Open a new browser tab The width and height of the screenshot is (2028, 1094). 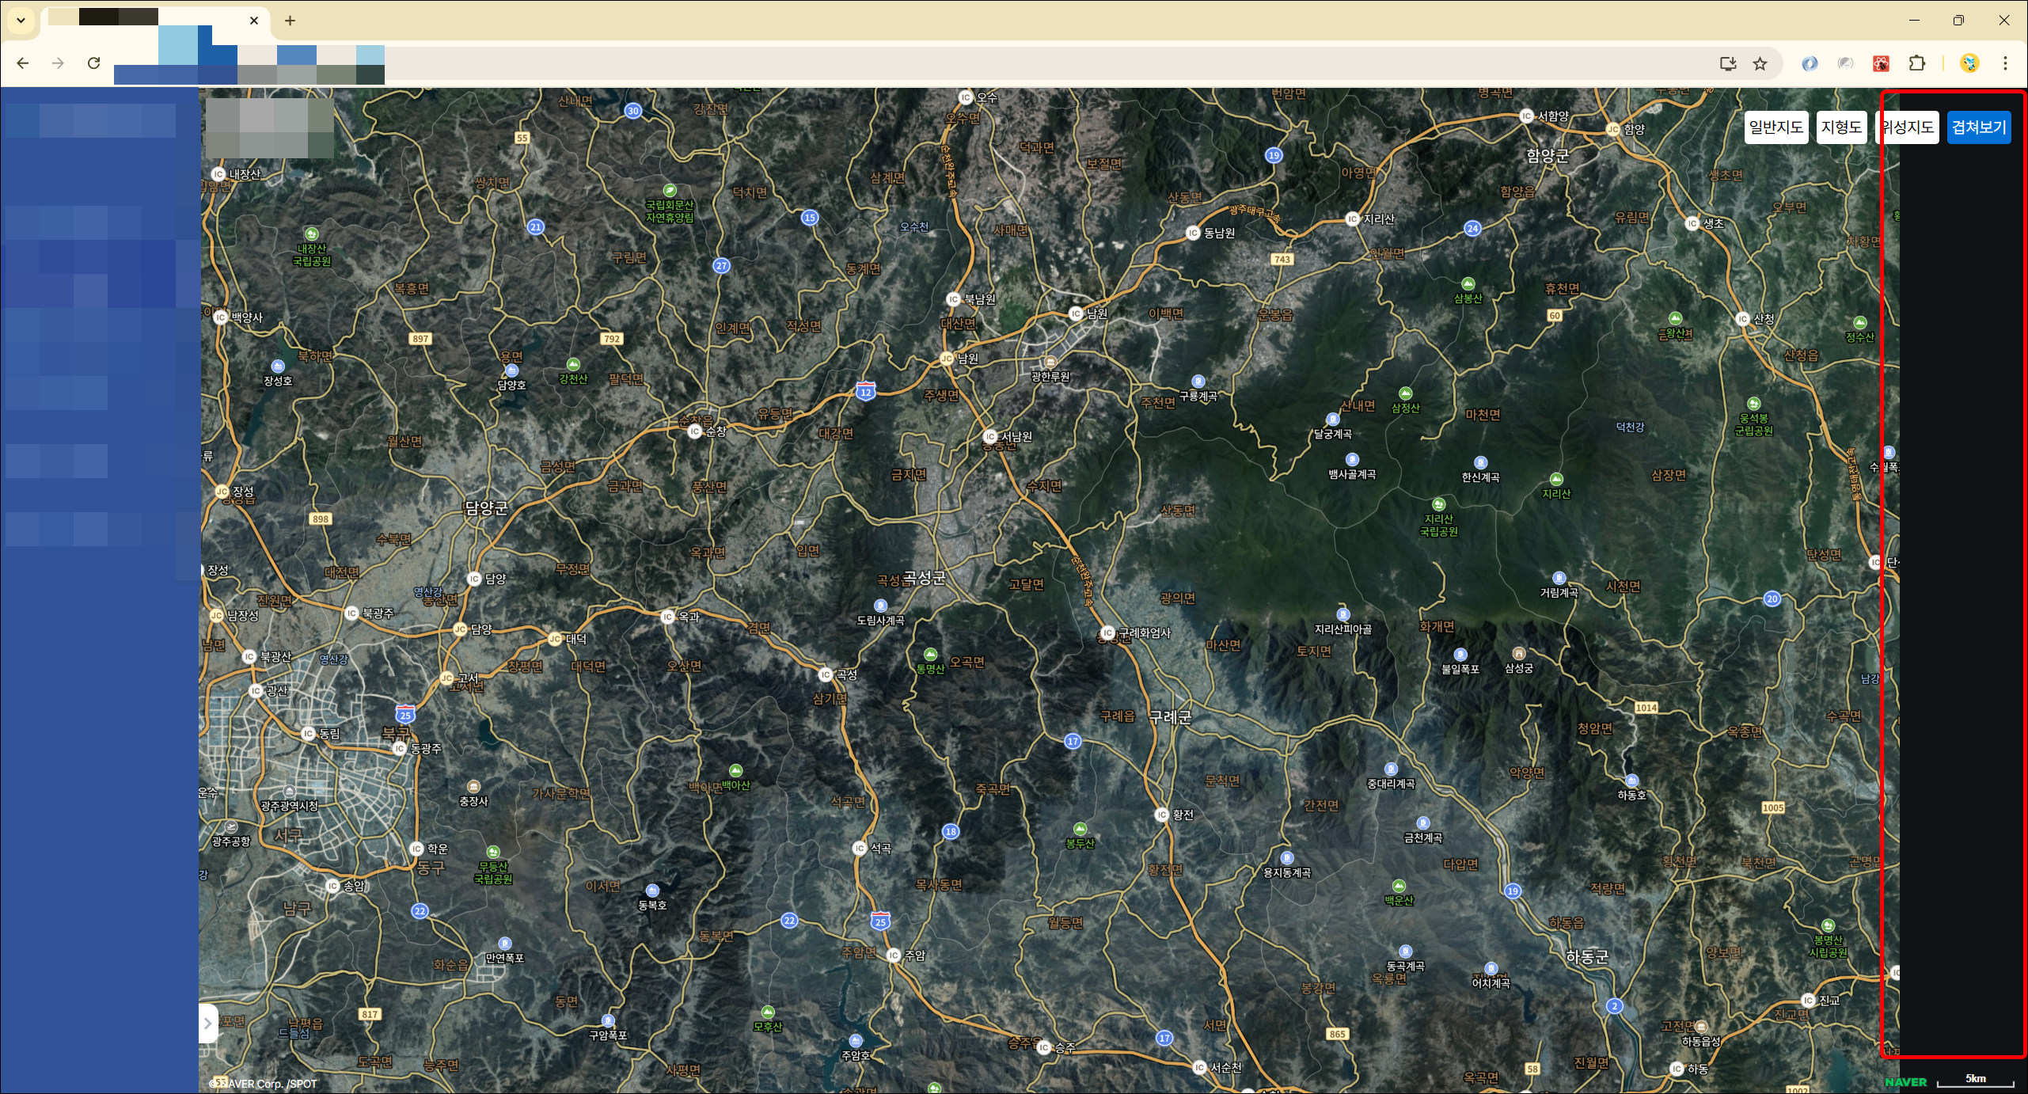(290, 21)
